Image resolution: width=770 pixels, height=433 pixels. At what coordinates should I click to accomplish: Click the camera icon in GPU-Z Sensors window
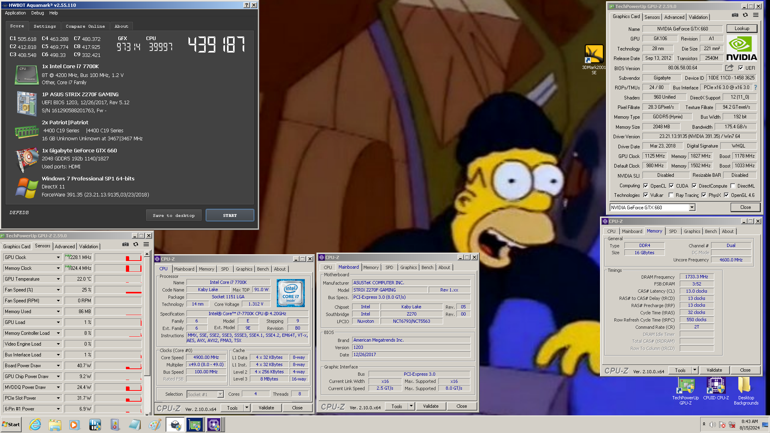[x=126, y=244]
